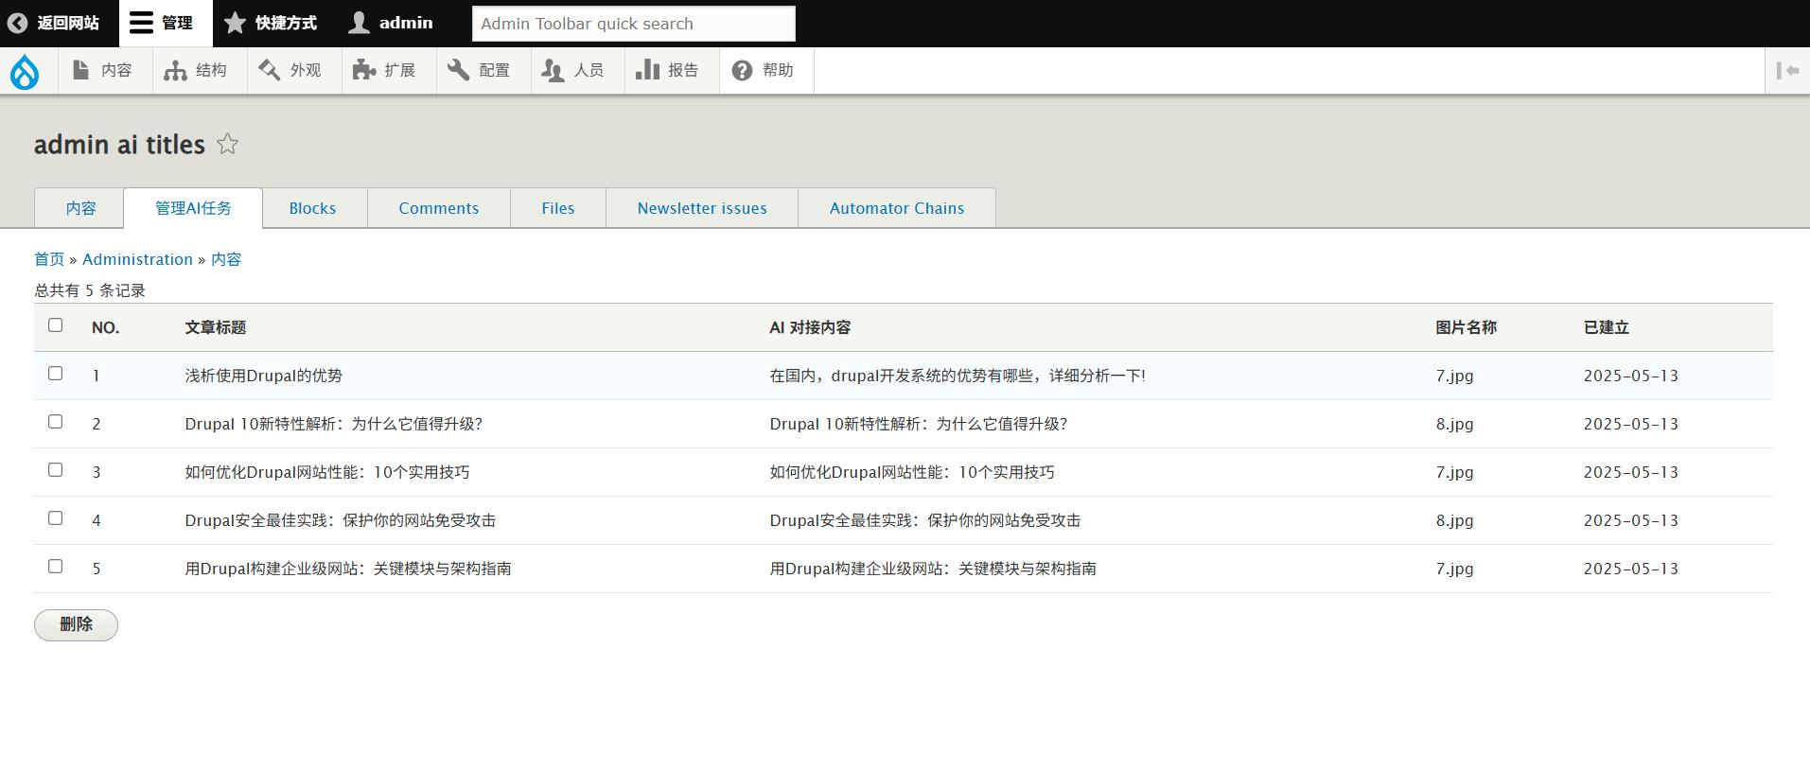Image resolution: width=1810 pixels, height=771 pixels.
Task: Go to the Newsletter issues tab
Action: click(x=702, y=208)
